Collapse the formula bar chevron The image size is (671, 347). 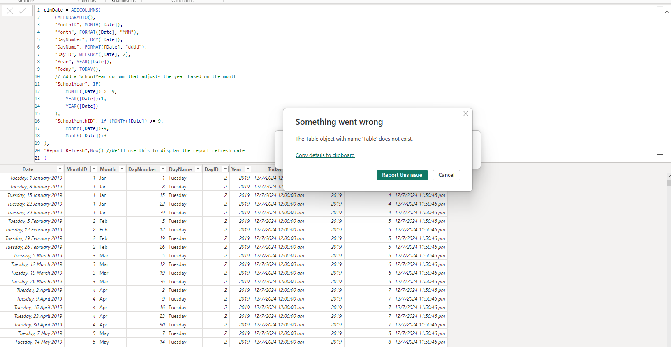(666, 12)
